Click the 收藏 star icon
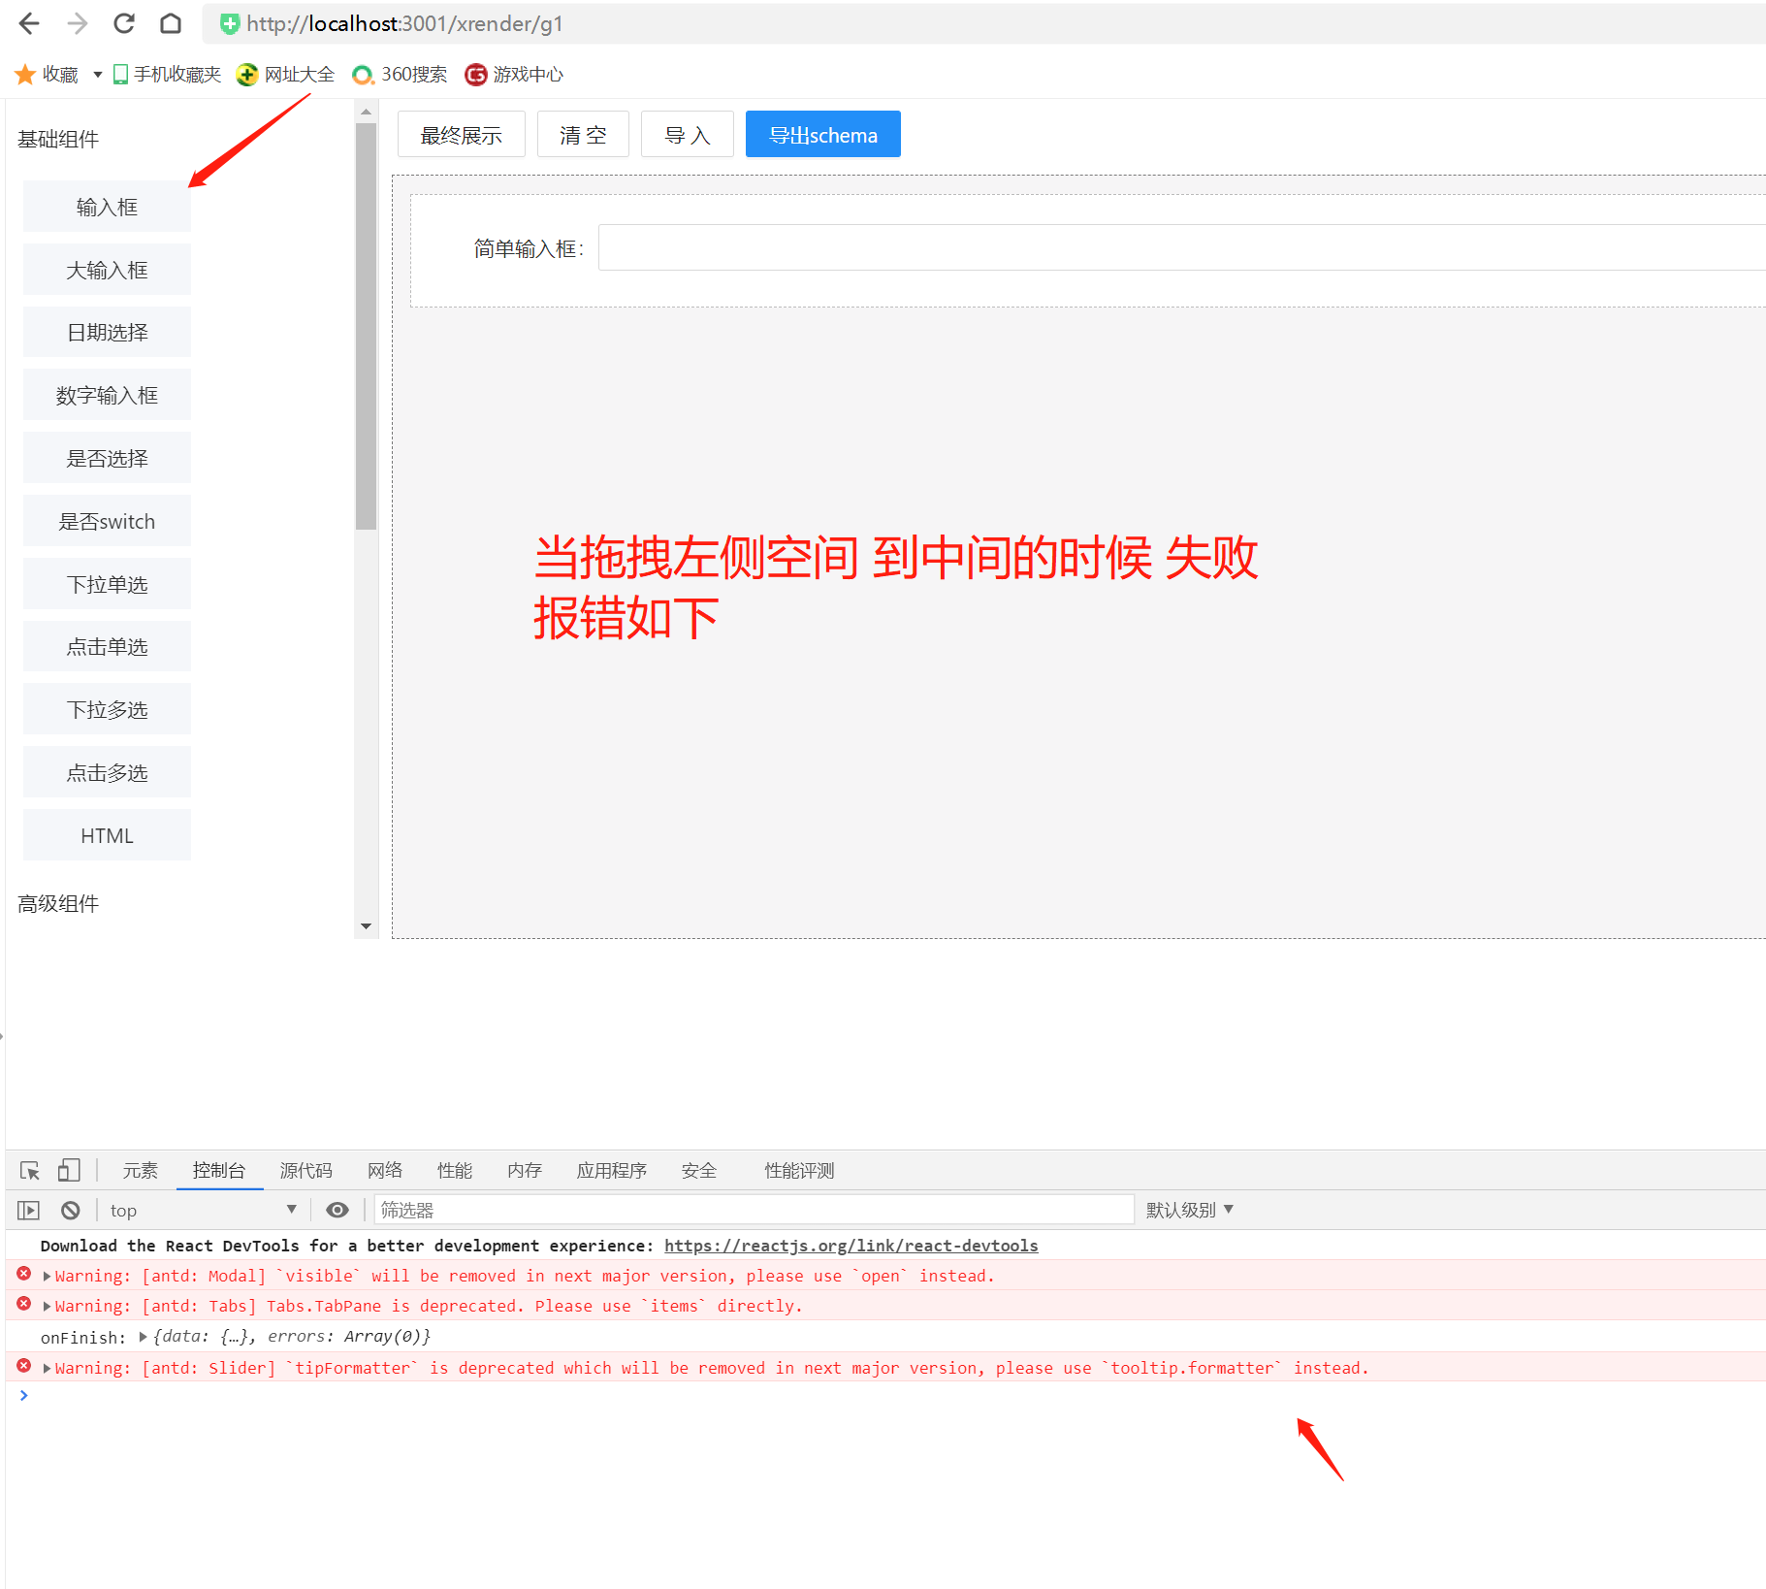The width and height of the screenshot is (1766, 1589). [x=25, y=74]
